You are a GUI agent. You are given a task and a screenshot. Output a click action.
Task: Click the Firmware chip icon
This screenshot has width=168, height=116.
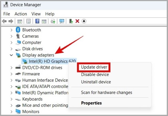click(x=18, y=74)
